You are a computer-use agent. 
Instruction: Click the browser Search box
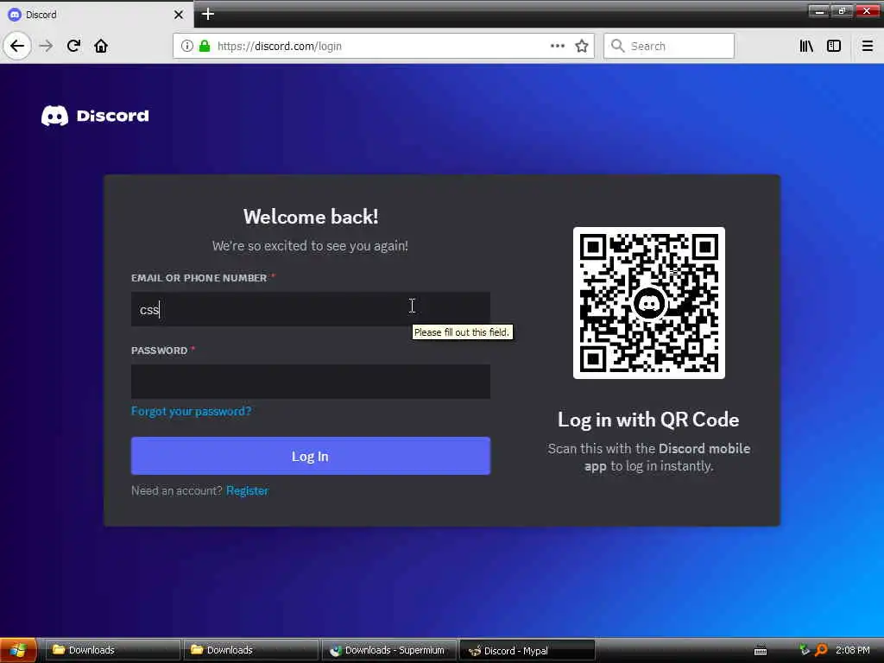[669, 46]
